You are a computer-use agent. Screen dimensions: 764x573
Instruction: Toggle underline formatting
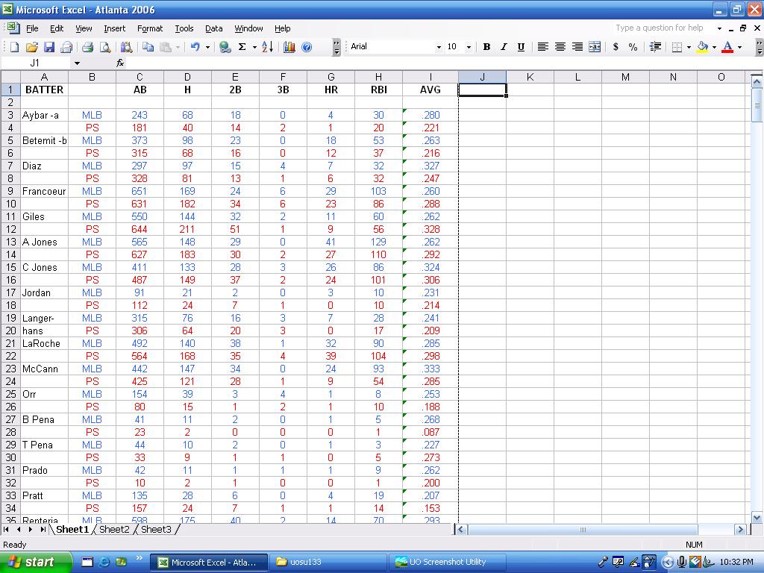click(x=521, y=47)
